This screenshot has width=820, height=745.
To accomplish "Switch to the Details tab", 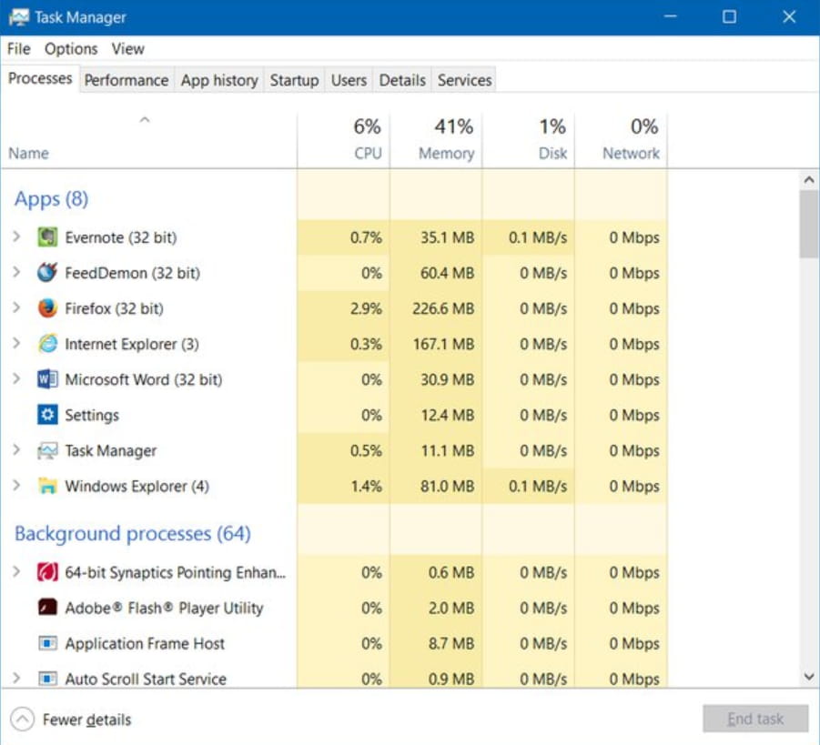I will coord(402,80).
